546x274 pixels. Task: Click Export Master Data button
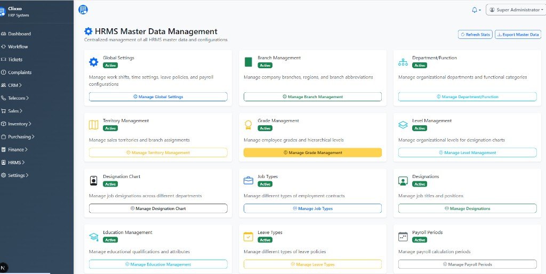518,35
